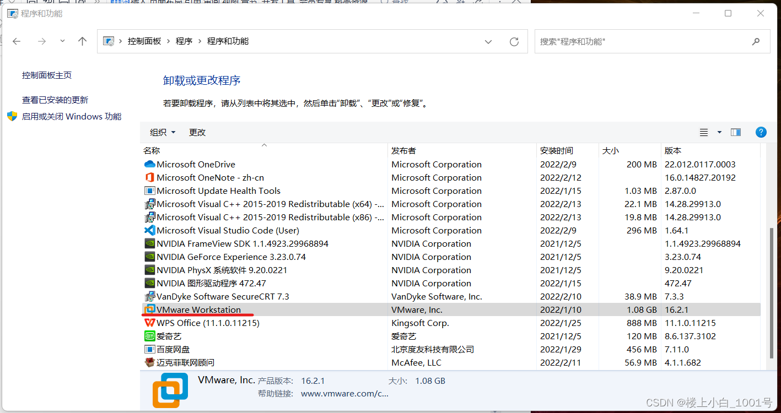The image size is (781, 413).
Task: Click the Microsoft OneDrive cloud icon
Action: 149,164
